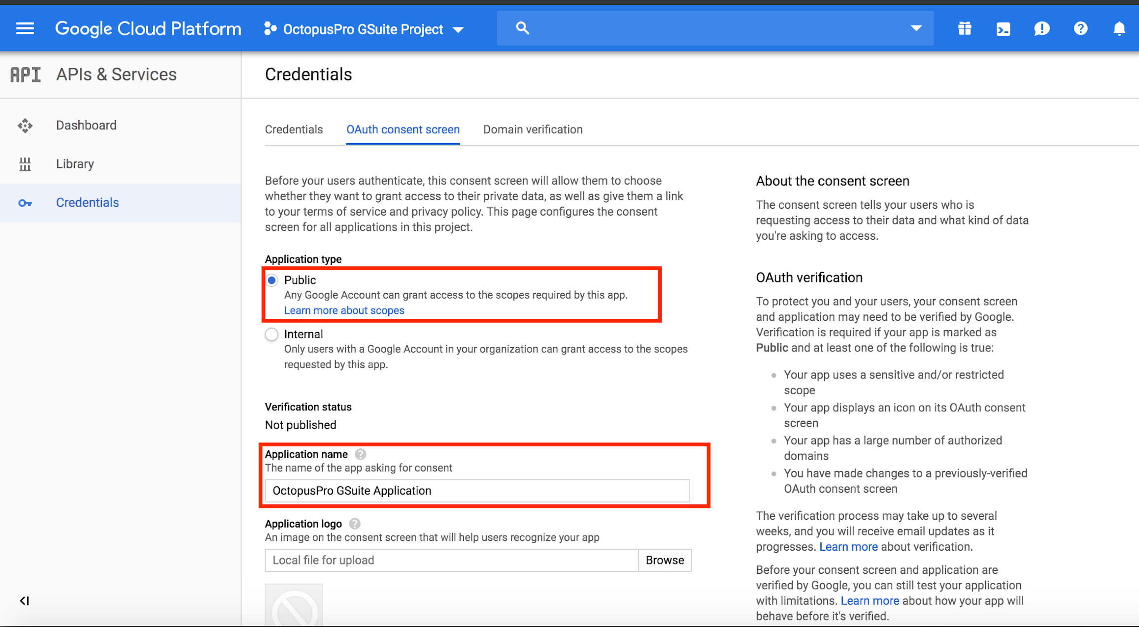This screenshot has height=627, width=1139.
Task: Click Application logo help icon
Action: (x=354, y=524)
